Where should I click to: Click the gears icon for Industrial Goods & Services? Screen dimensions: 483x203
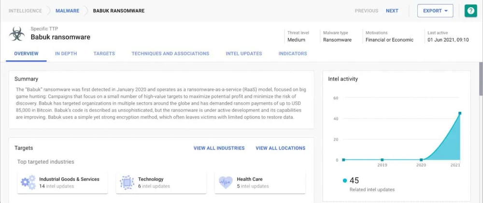(x=28, y=182)
